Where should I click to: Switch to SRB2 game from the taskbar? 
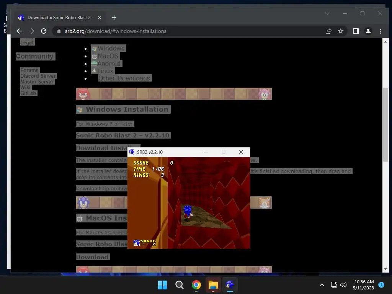(230, 285)
